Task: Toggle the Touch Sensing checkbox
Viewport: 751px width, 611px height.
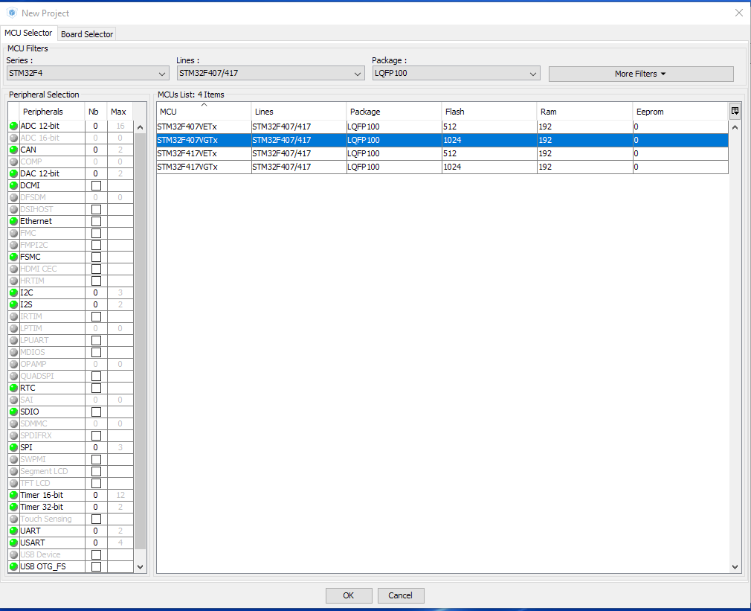Action: [x=96, y=519]
